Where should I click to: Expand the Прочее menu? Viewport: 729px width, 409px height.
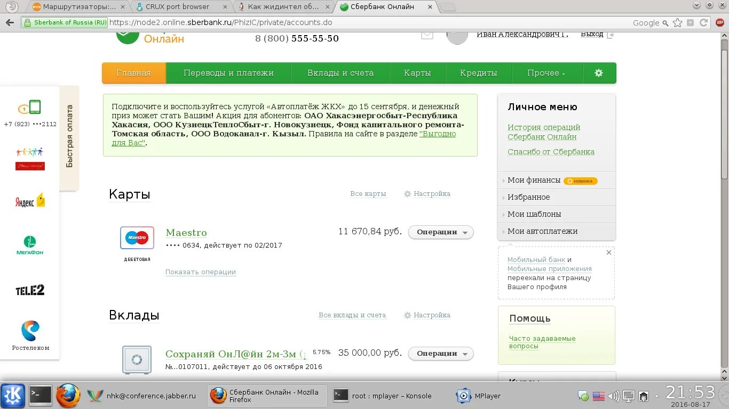(547, 73)
